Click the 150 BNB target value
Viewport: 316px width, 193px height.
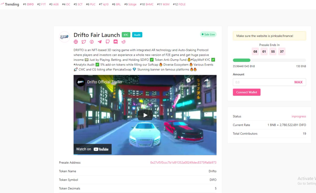pyautogui.click(x=301, y=66)
